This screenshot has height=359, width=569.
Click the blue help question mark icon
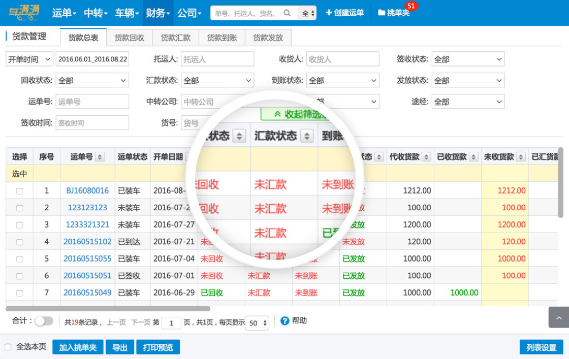pos(284,321)
